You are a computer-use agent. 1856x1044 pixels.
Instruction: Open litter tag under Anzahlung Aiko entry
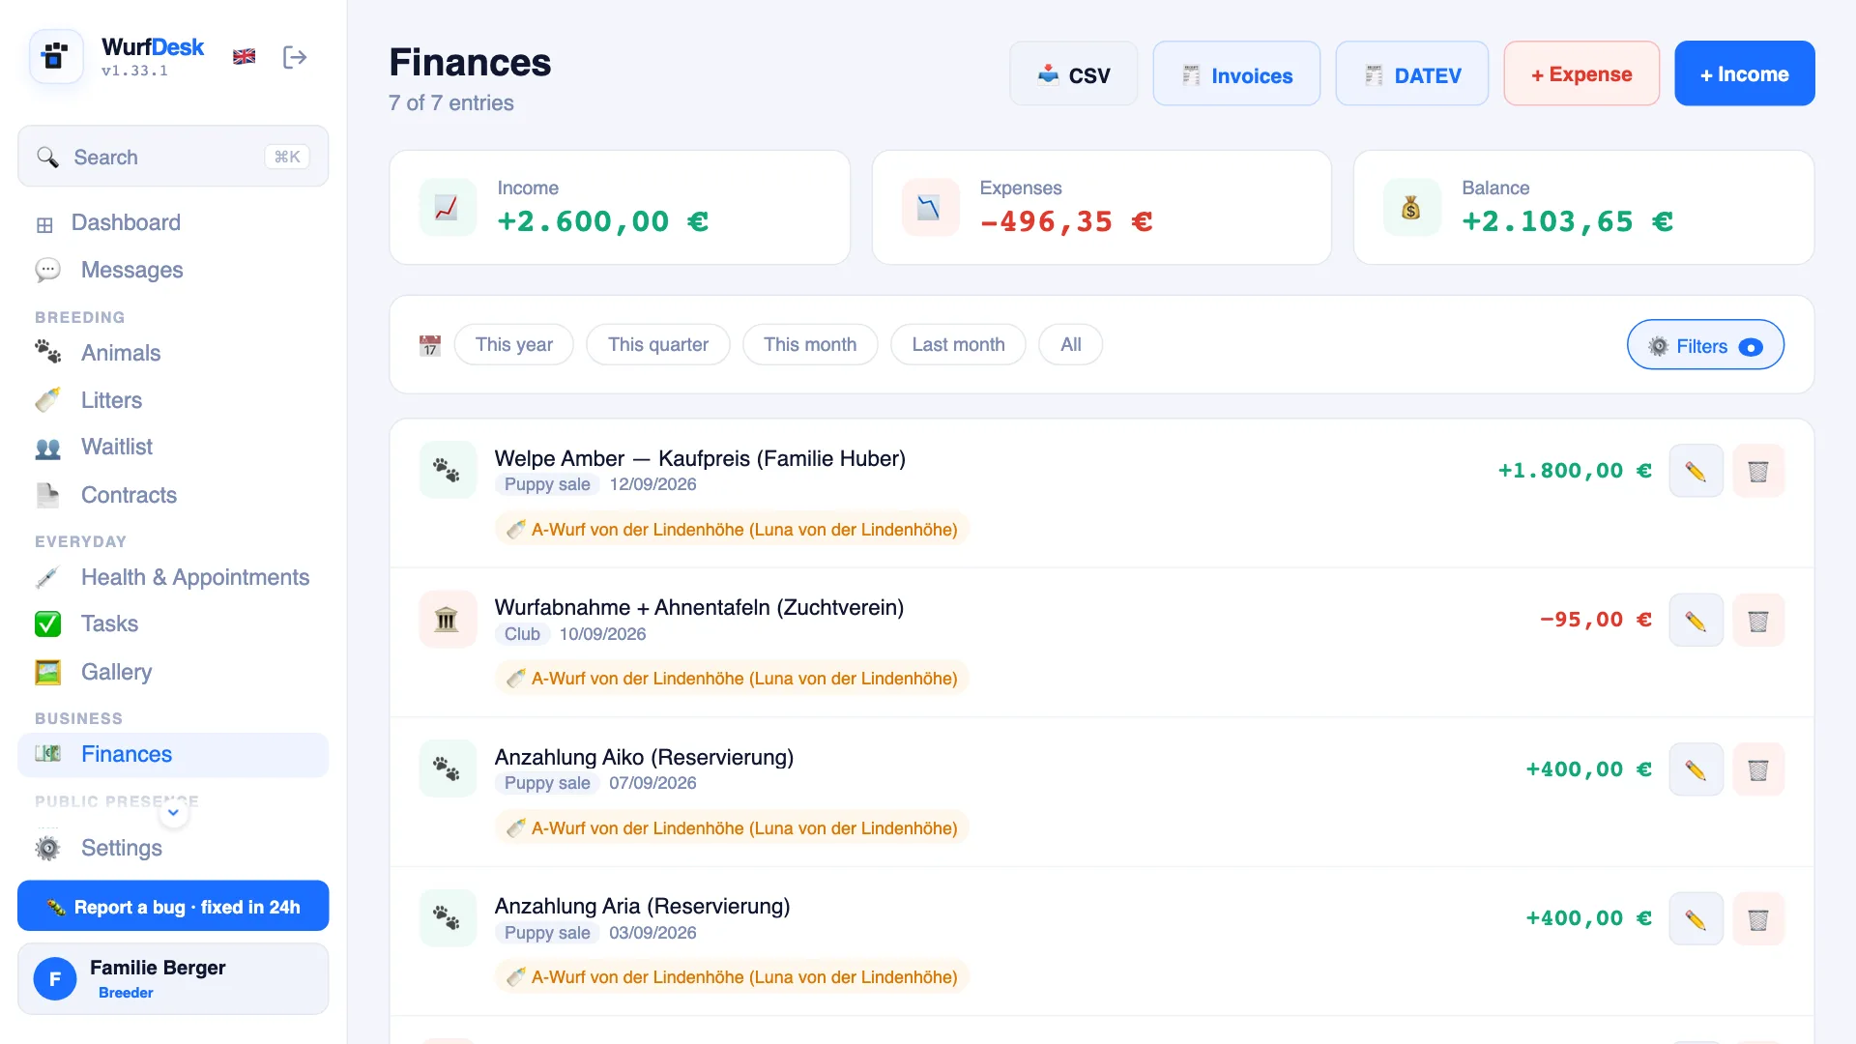click(x=732, y=827)
